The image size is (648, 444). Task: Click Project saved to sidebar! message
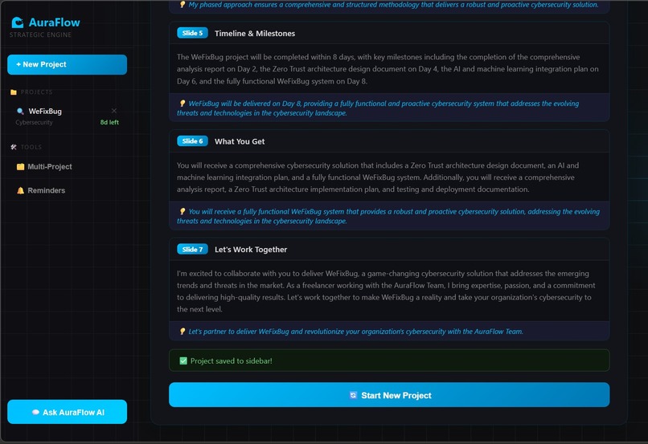pyautogui.click(x=231, y=360)
